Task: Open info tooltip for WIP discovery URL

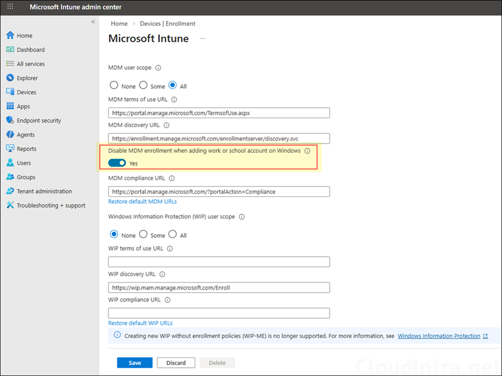Action: 162,274
